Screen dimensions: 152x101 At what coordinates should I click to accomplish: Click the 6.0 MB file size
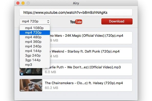pos(50,72)
